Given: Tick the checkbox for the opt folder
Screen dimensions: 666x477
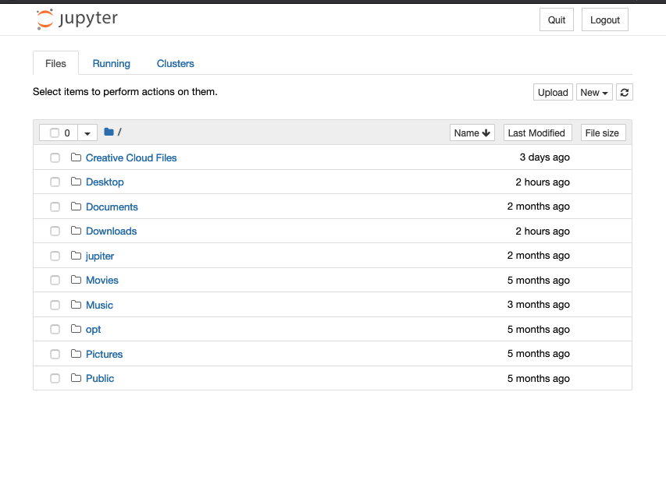Looking at the screenshot, I should pyautogui.click(x=55, y=329).
